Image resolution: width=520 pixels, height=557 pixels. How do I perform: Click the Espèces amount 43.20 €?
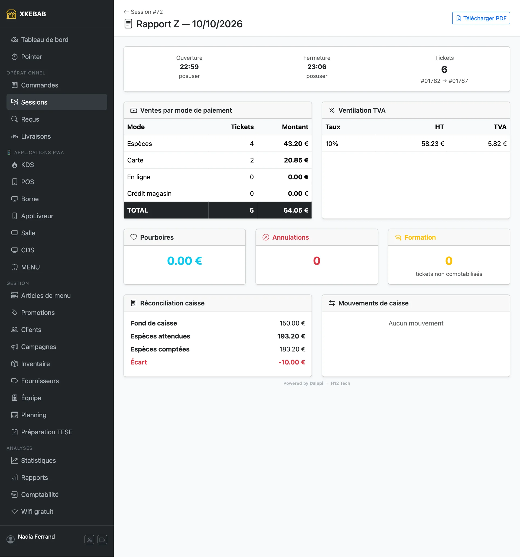click(x=295, y=144)
